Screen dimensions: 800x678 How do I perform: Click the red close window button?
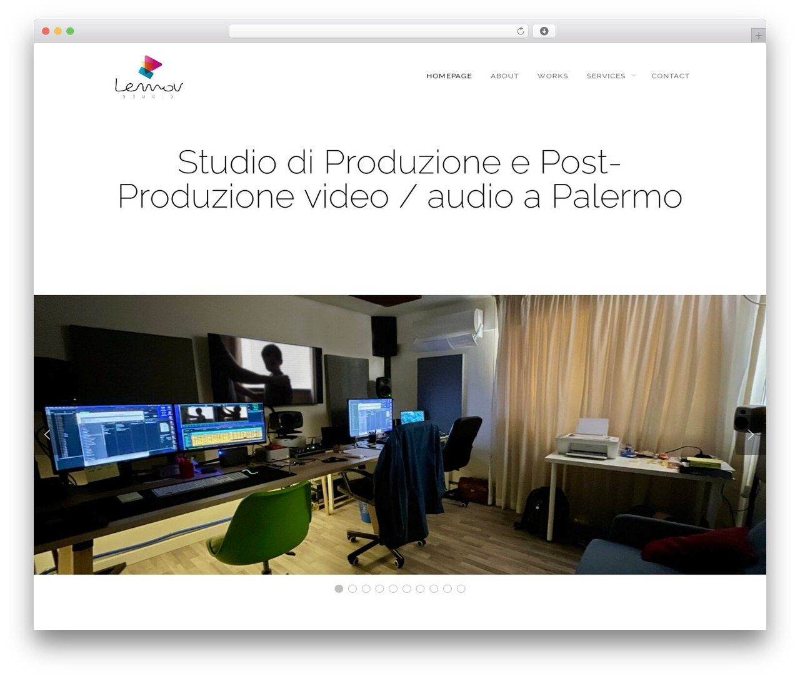pyautogui.click(x=46, y=31)
